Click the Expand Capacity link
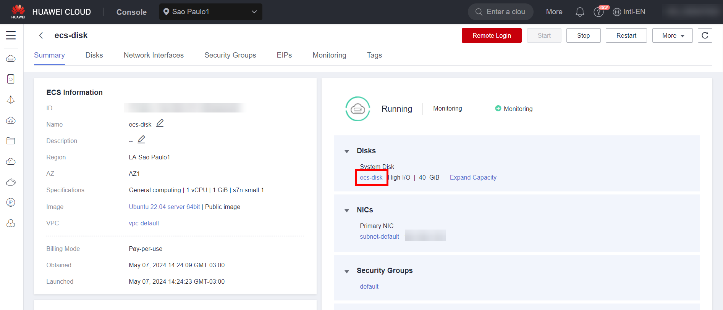Image resolution: width=723 pixels, height=310 pixels. pos(473,177)
